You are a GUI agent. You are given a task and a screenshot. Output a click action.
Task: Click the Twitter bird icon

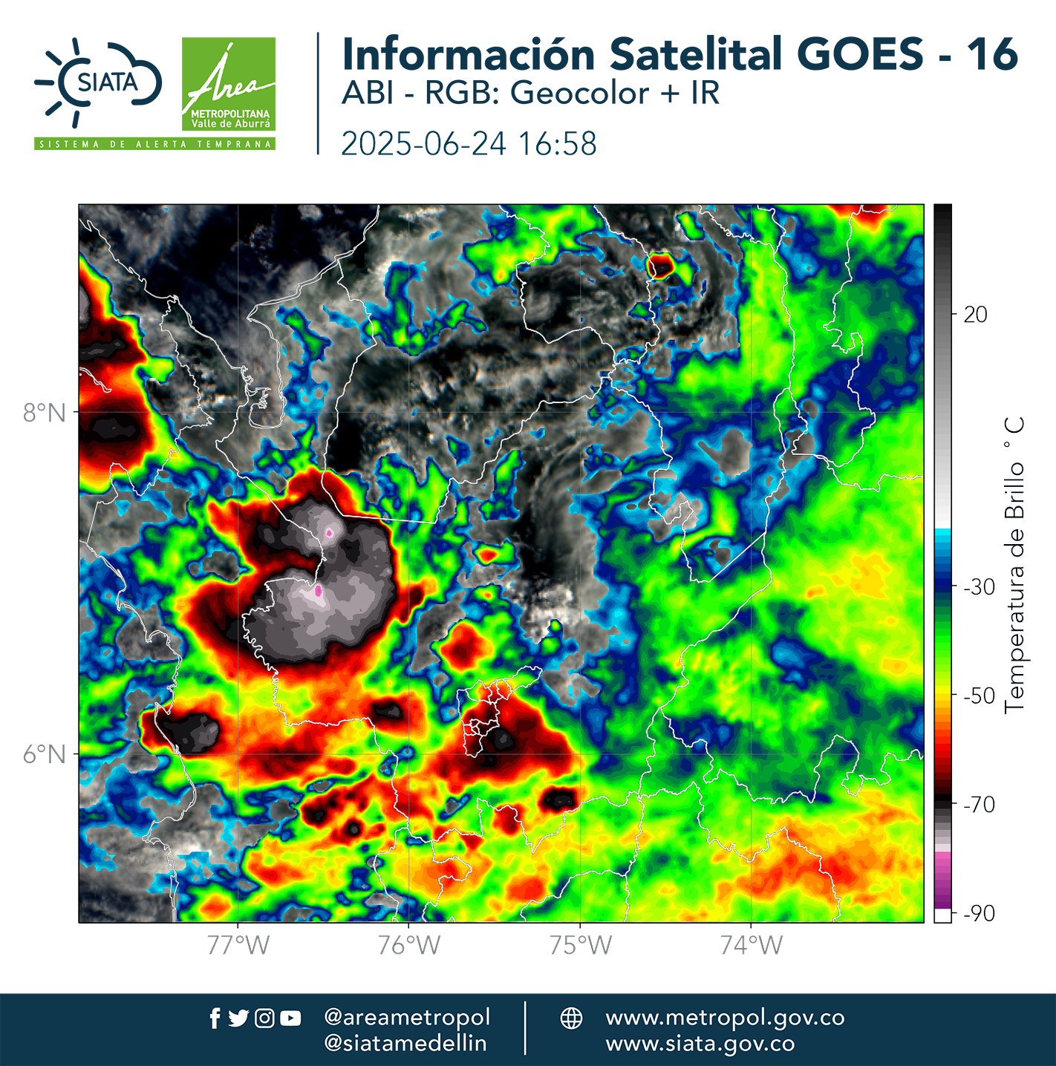coord(238,1018)
